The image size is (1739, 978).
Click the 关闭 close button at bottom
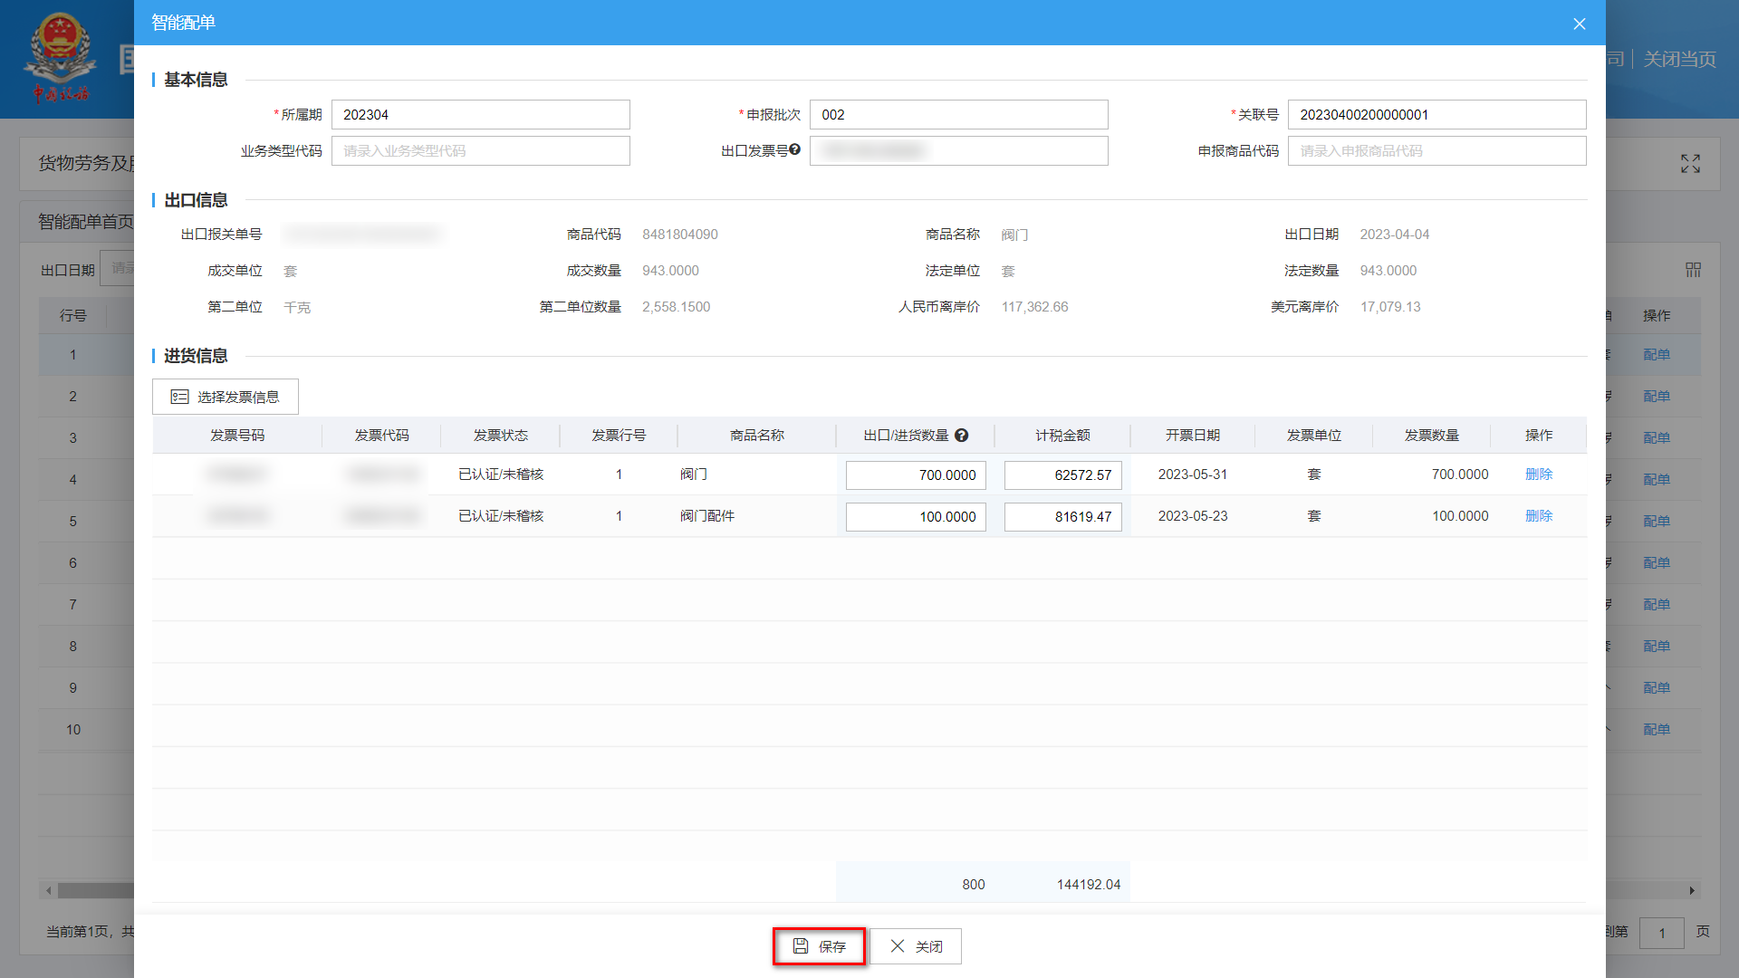[x=916, y=946]
